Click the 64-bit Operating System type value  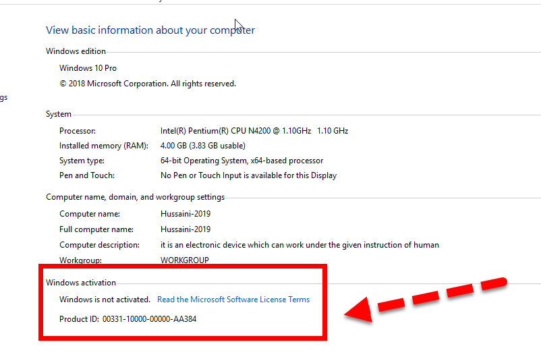(x=241, y=161)
